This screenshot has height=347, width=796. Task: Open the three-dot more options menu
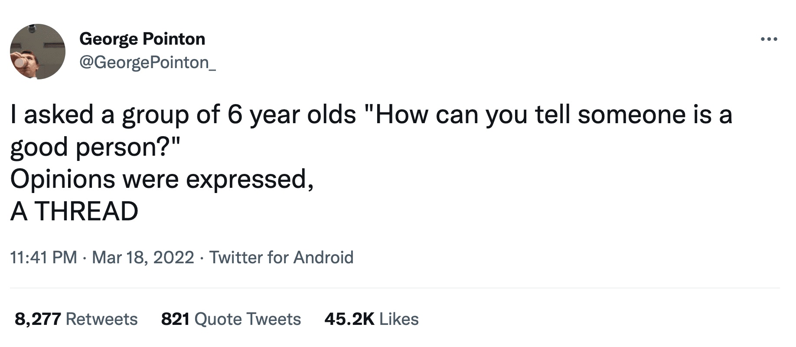pyautogui.click(x=769, y=40)
